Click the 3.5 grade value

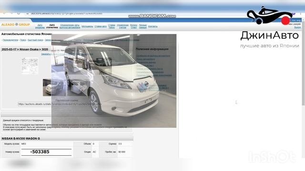point(120,144)
